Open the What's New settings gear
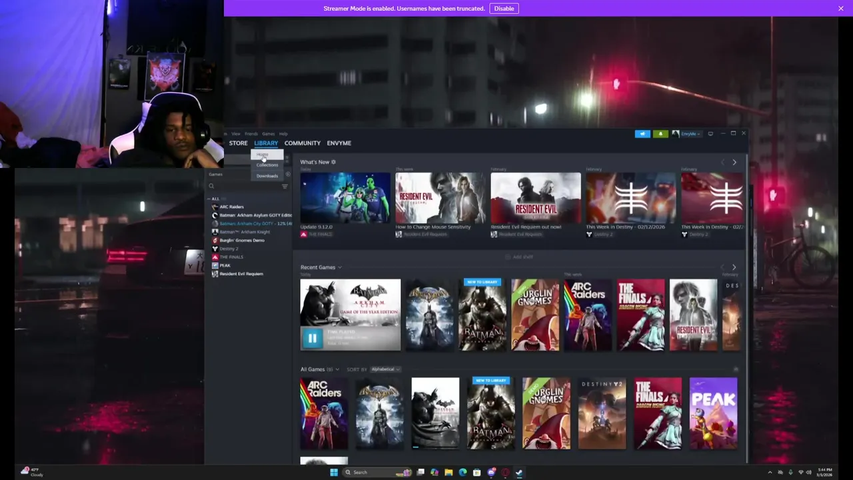Image resolution: width=853 pixels, height=480 pixels. (334, 162)
